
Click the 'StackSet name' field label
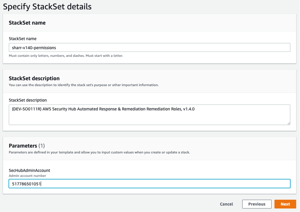click(22, 39)
